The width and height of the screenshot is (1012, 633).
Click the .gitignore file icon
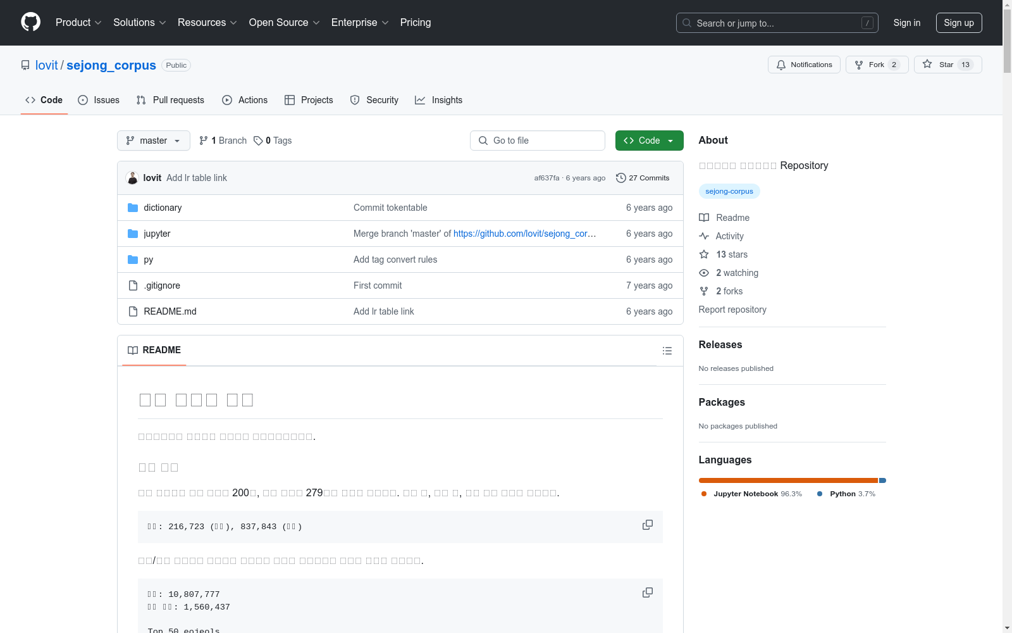(x=133, y=285)
